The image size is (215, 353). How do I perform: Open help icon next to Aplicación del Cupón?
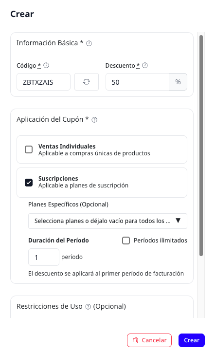[94, 120]
